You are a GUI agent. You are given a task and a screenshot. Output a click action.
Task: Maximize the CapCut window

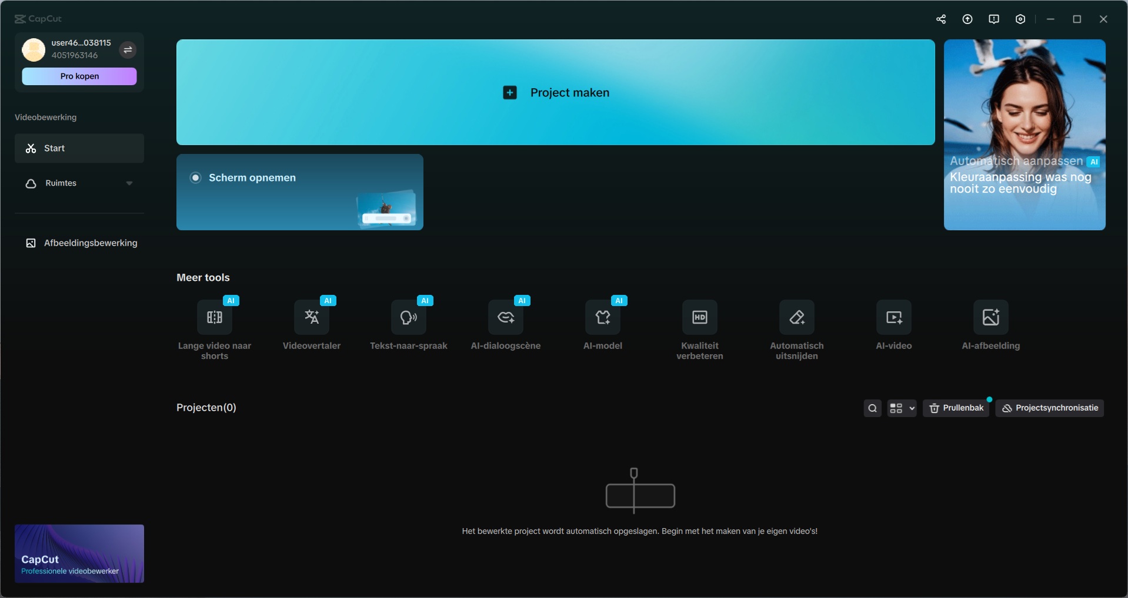1077,19
